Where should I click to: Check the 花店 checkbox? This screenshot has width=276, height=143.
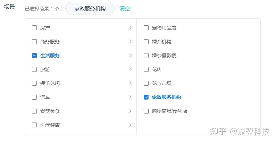(x=146, y=69)
